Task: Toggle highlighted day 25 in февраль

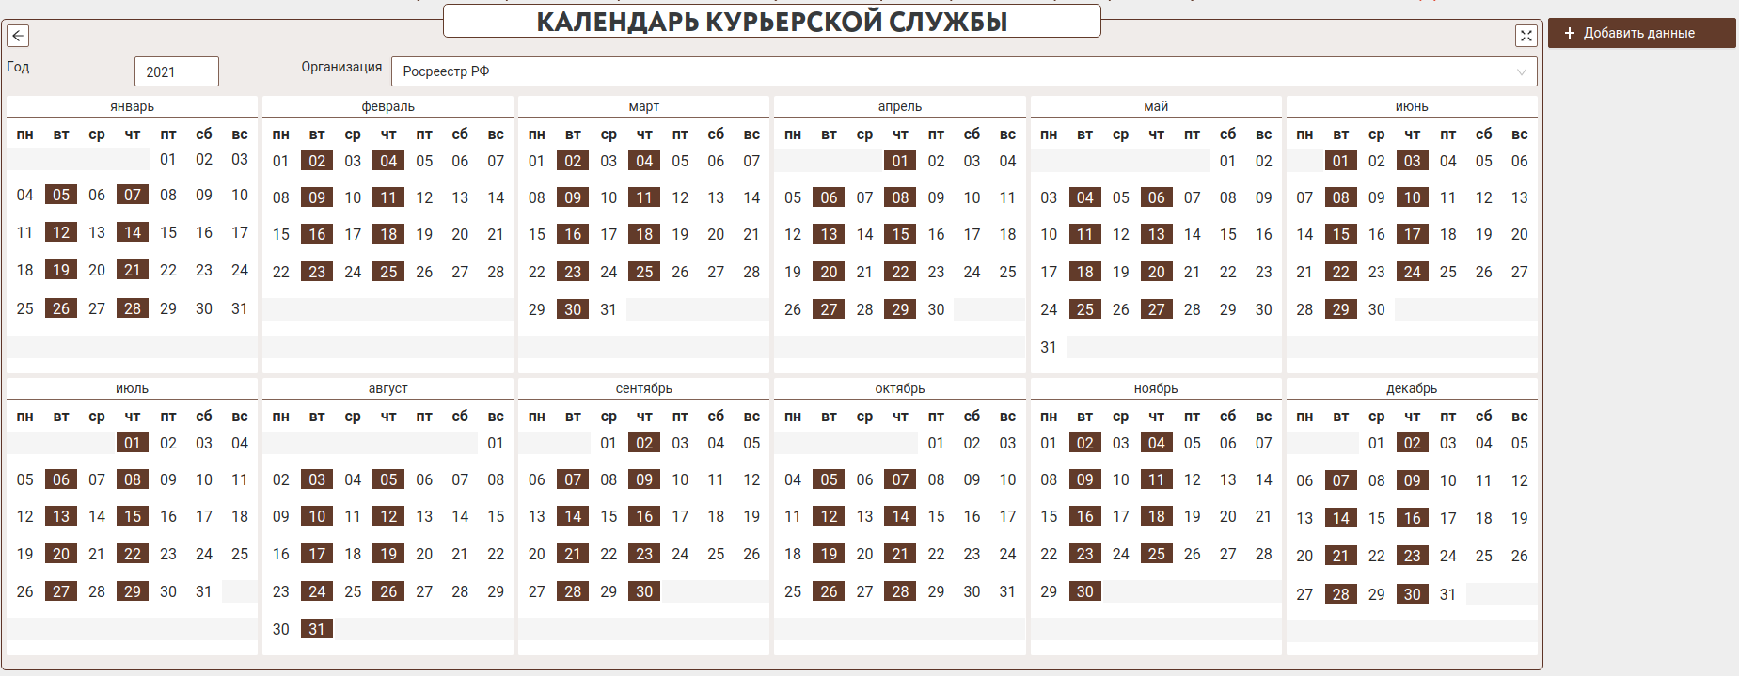Action: [388, 272]
